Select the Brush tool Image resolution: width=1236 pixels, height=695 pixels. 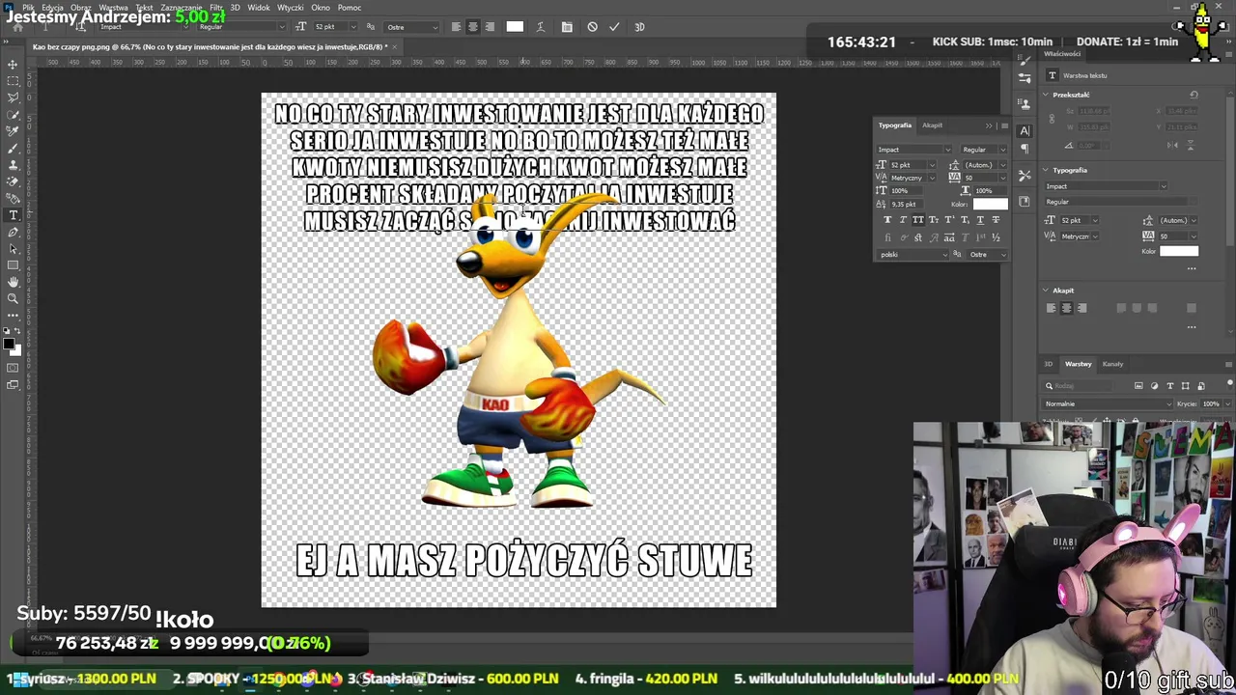13,148
